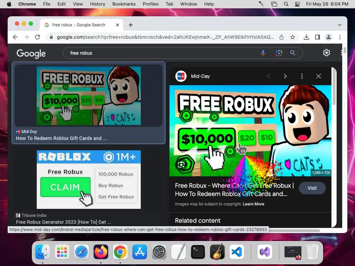This screenshot has height=266, width=355.
Task: Reload the Google search page
Action: coord(37,37)
